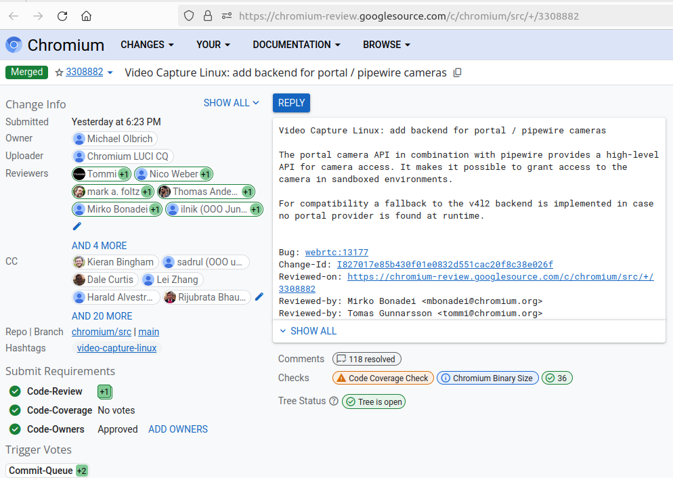Click the Lei Zhang CC chip

172,280
